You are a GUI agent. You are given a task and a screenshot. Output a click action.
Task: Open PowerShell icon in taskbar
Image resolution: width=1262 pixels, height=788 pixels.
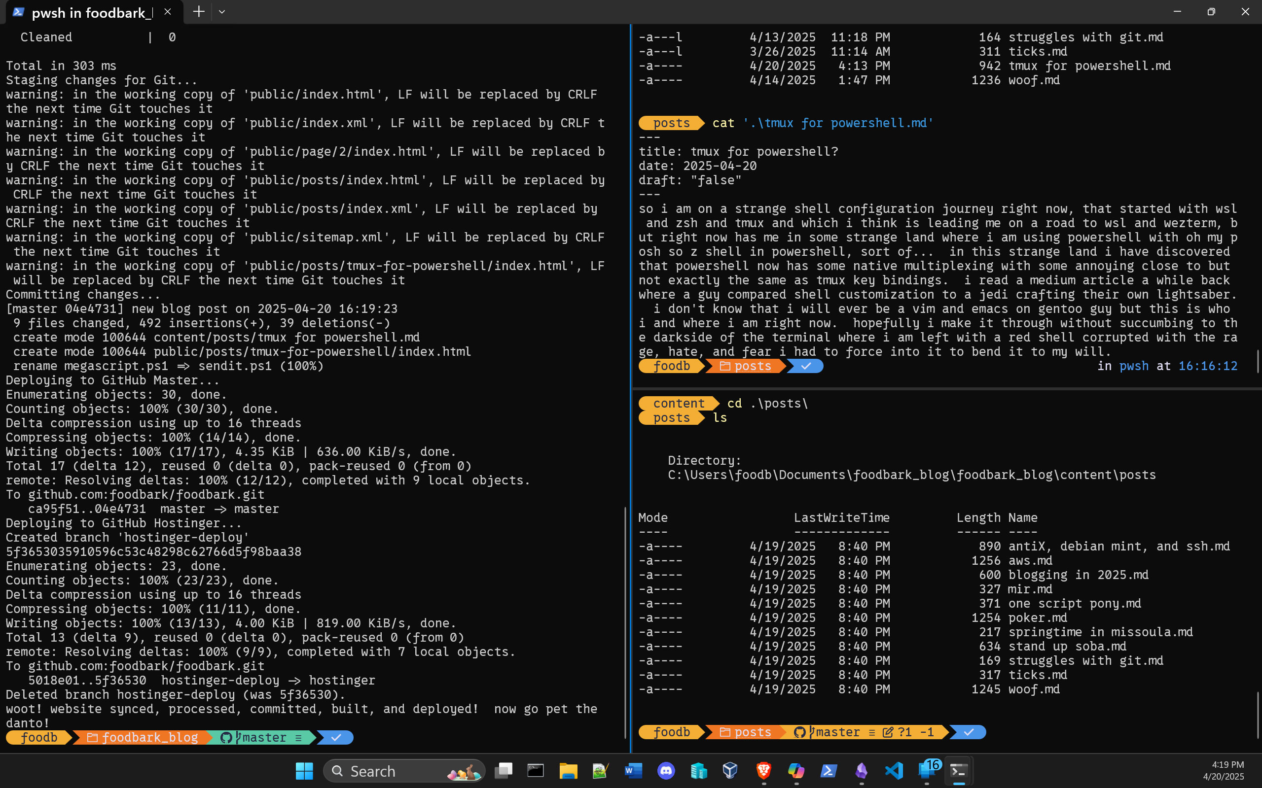pos(829,770)
